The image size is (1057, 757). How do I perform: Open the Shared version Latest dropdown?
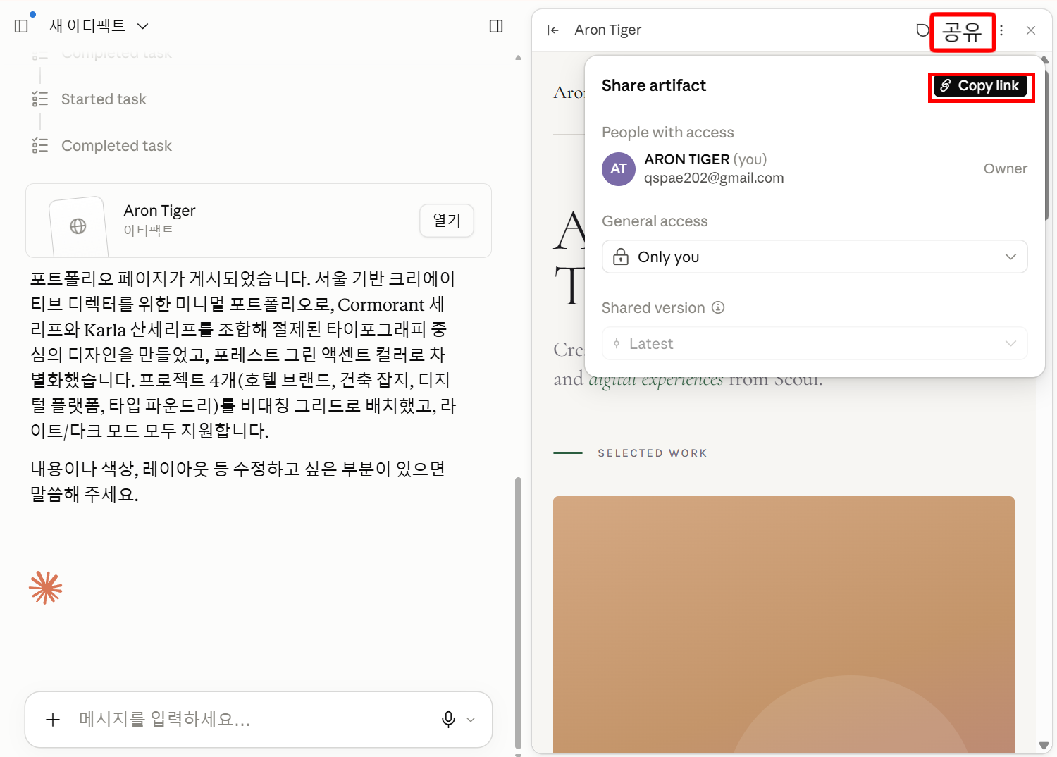(x=815, y=343)
